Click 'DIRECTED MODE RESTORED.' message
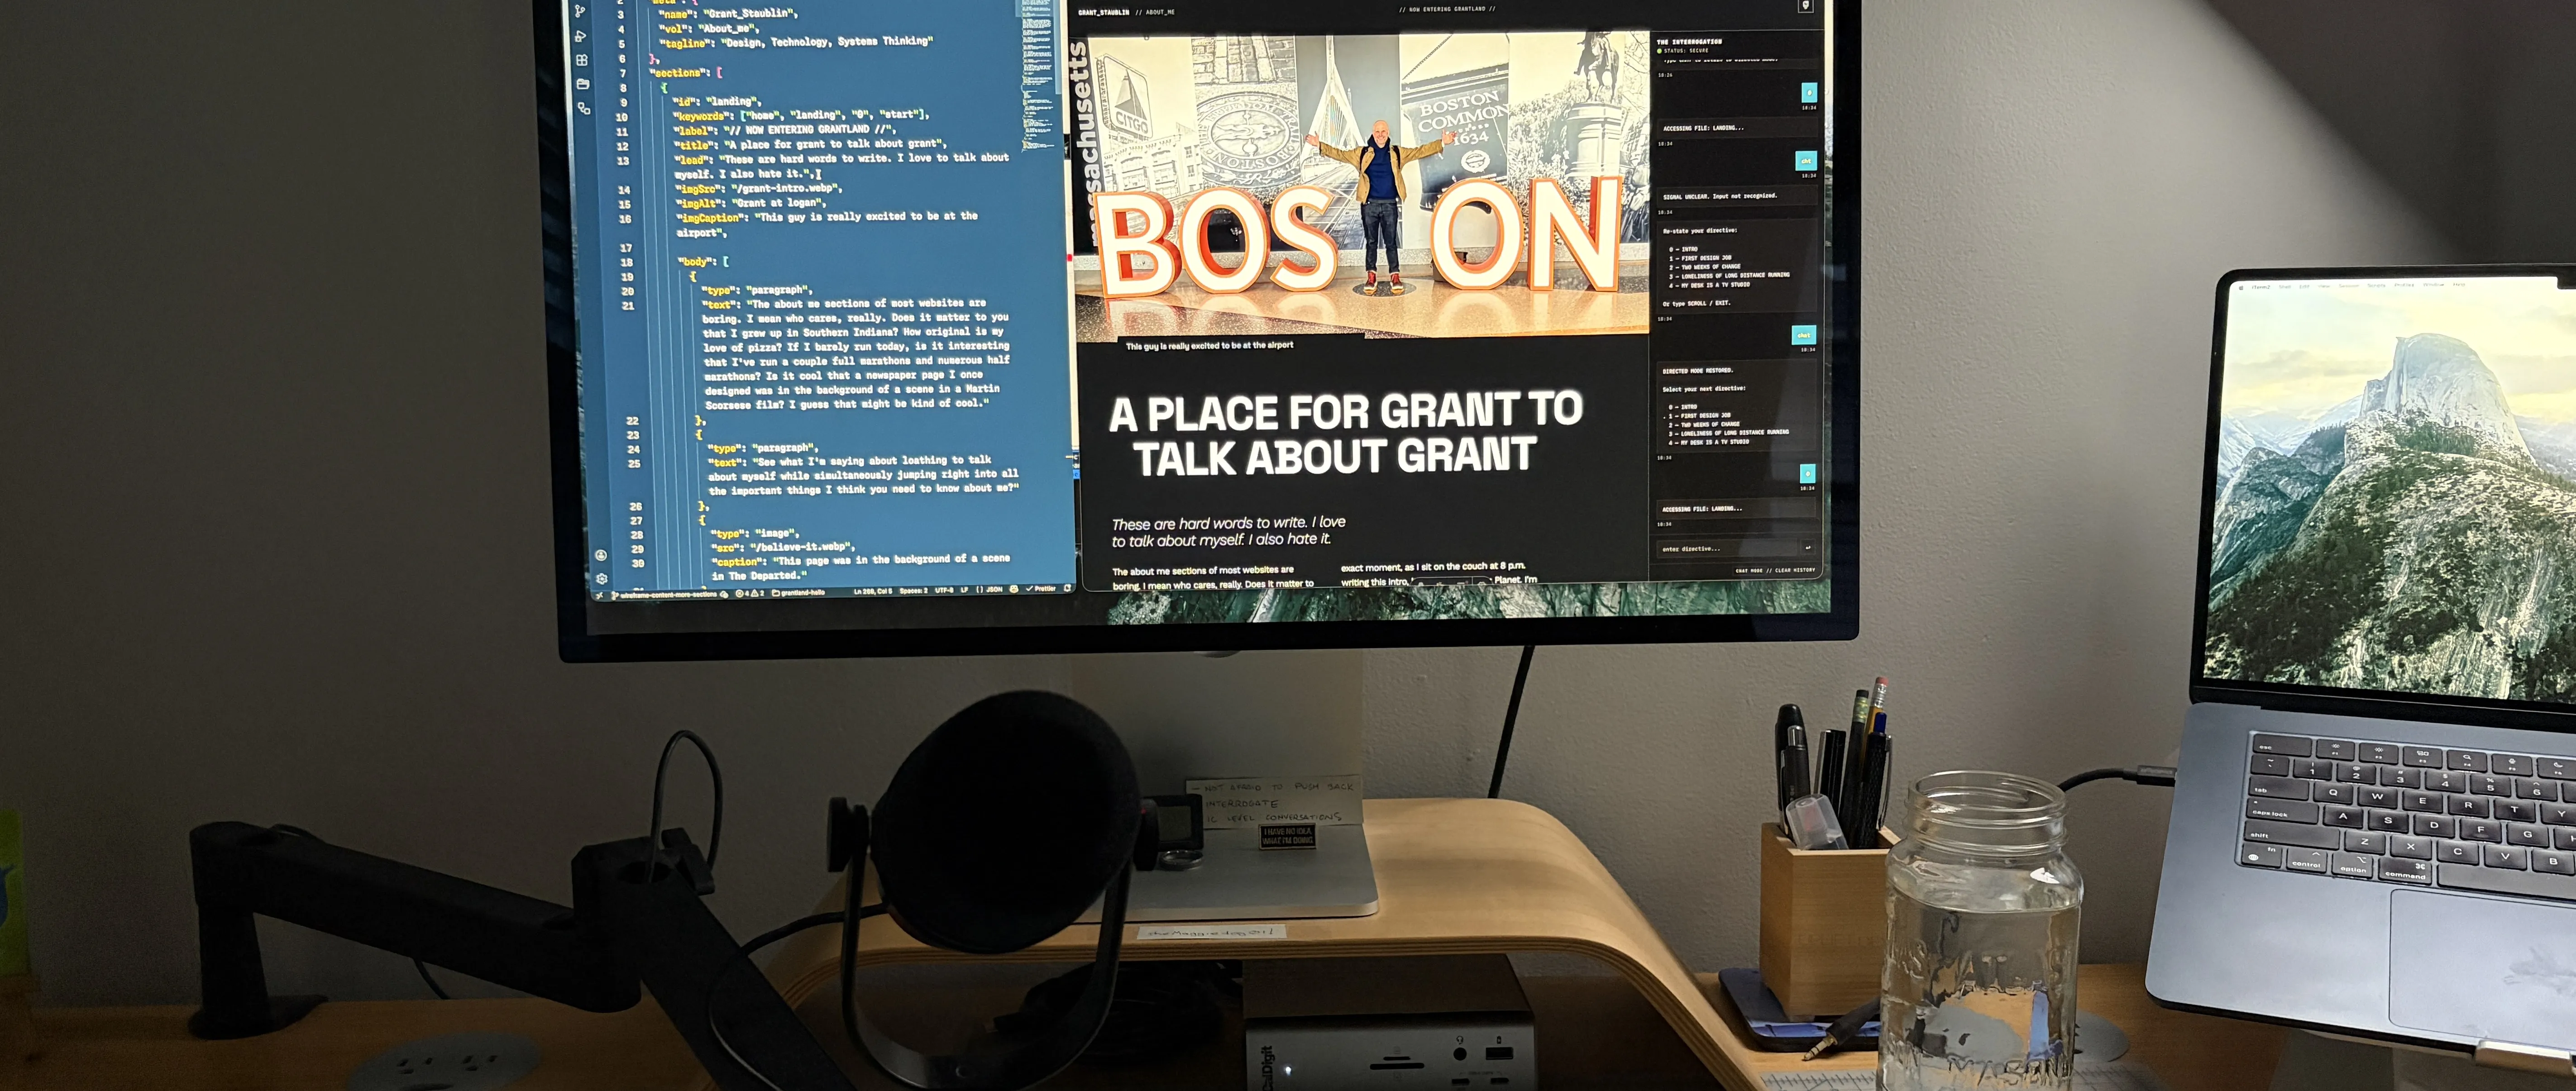The image size is (2576, 1091). 1698,370
